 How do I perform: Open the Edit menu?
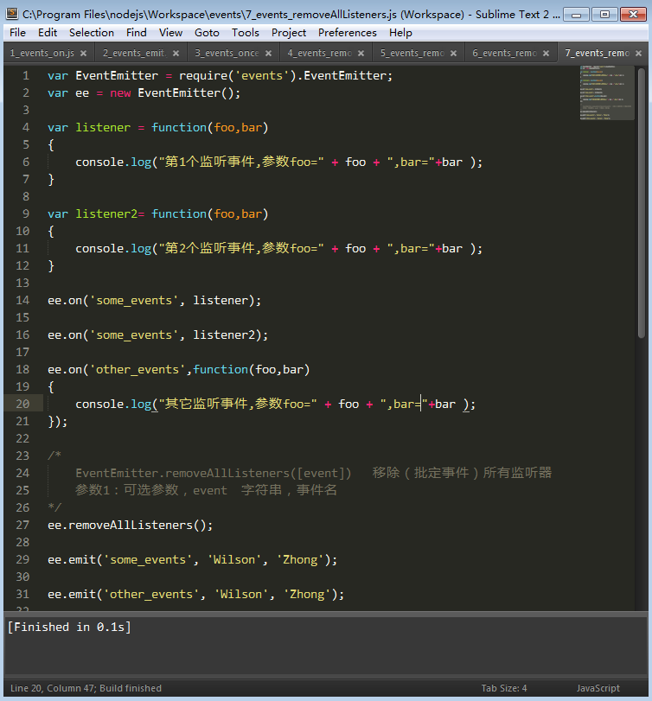[x=48, y=33]
